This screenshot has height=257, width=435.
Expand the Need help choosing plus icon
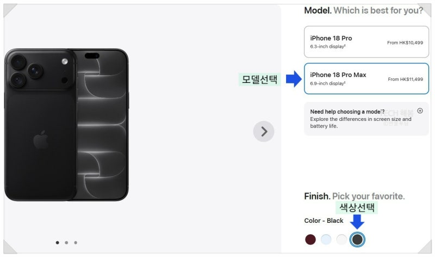pos(420,111)
